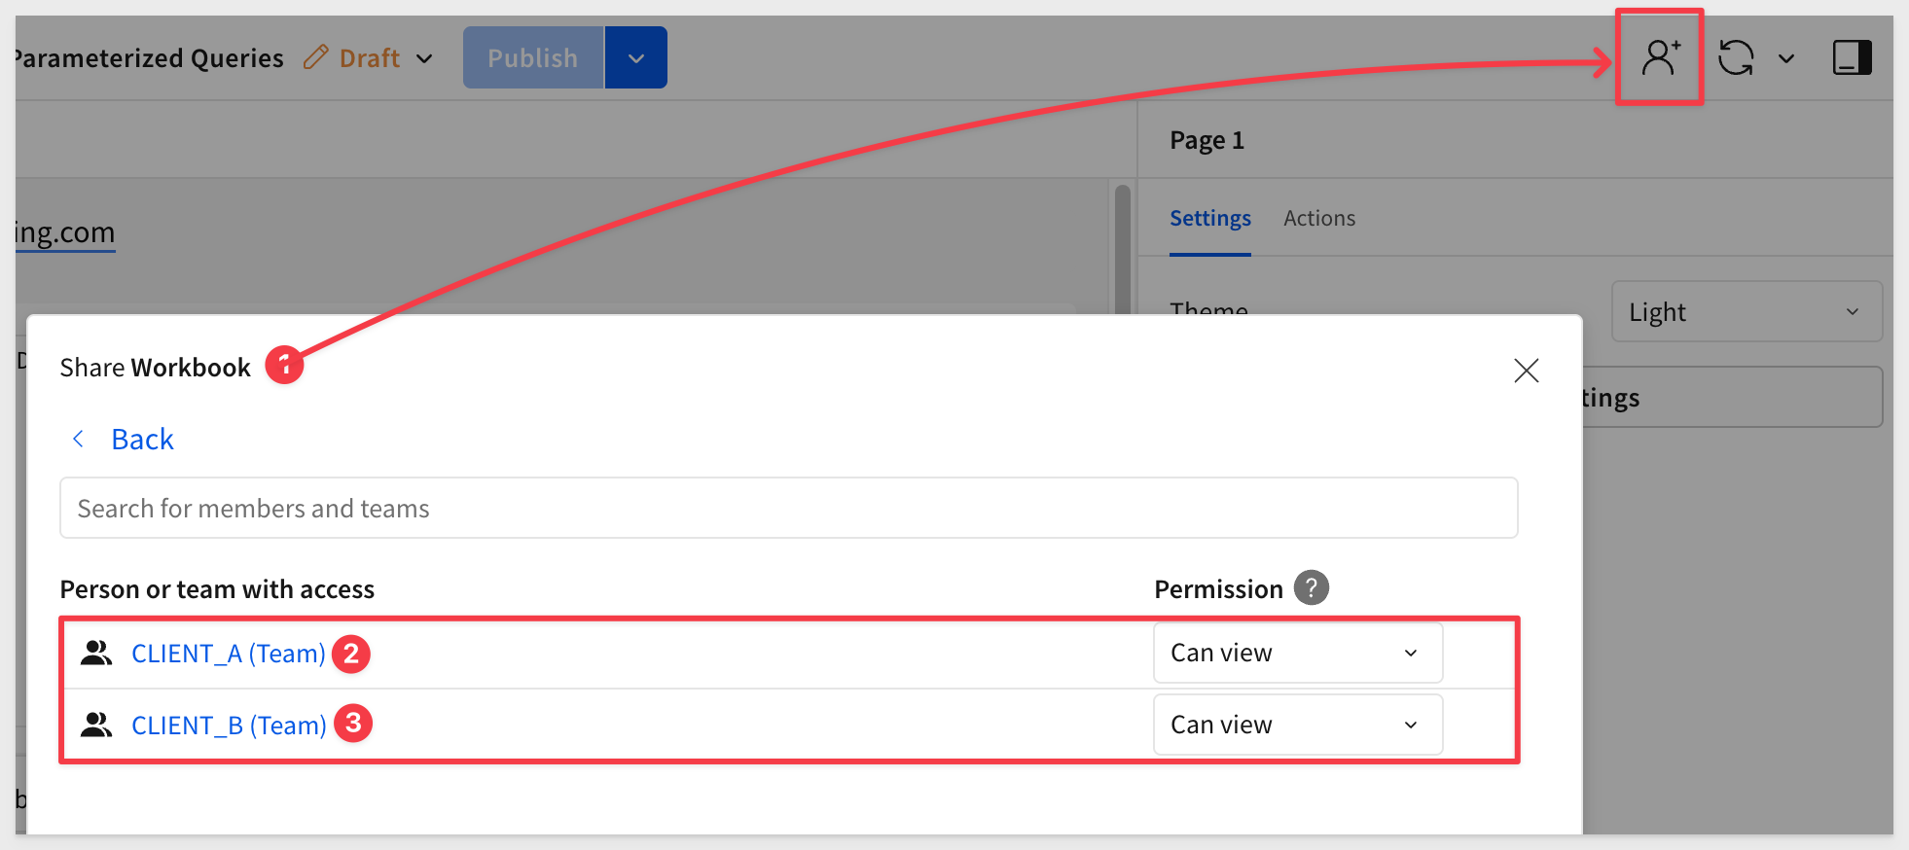1909x850 pixels.
Task: Click the Permission help question mark icon
Action: [x=1311, y=588]
